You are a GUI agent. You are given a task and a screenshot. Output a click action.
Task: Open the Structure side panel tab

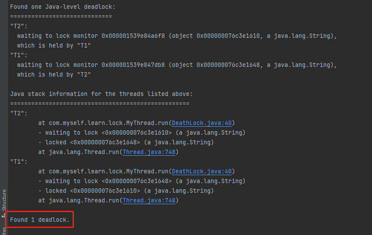click(4, 200)
